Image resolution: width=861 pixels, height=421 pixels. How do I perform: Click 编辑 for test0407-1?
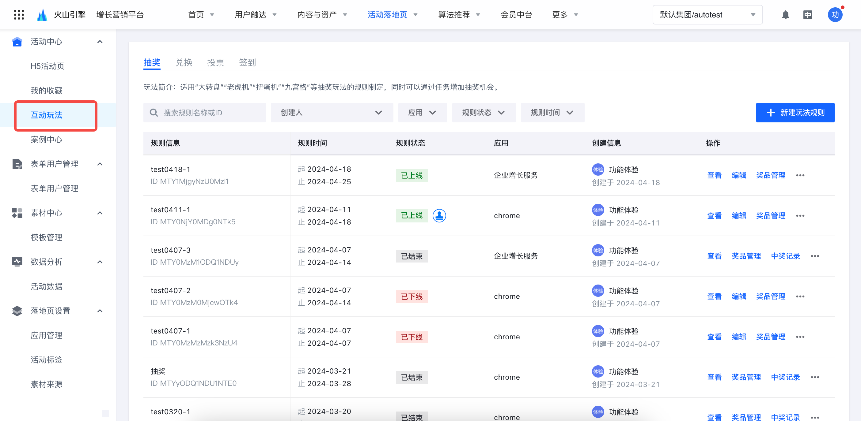click(739, 337)
